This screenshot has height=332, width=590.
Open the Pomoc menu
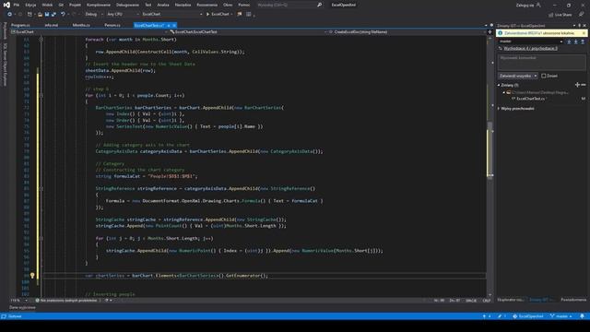[x=243, y=5]
